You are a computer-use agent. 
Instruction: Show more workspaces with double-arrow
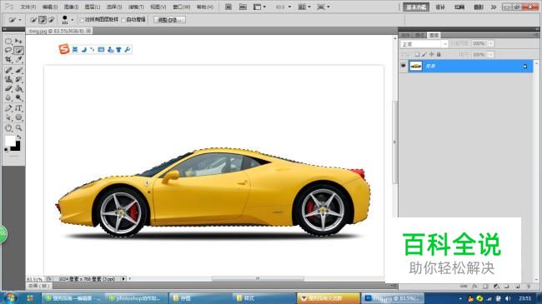point(494,7)
